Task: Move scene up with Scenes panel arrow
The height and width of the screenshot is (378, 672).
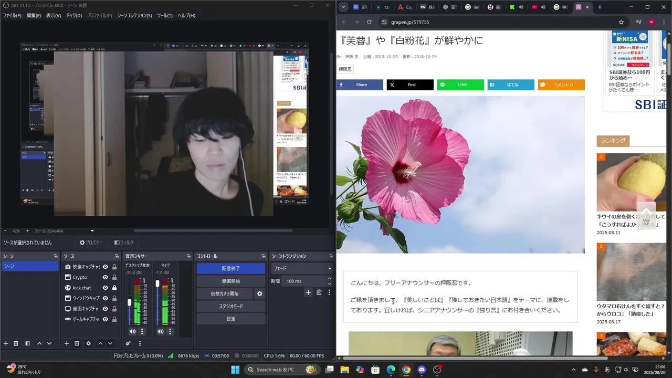Action: 39,343
